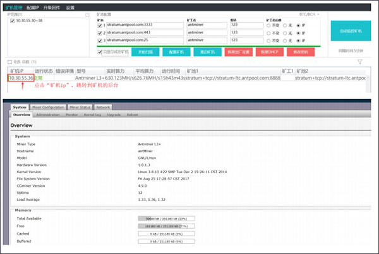Screen dimensions: 379x254
Task: Switch to the Network tab
Action: click(x=103, y=107)
